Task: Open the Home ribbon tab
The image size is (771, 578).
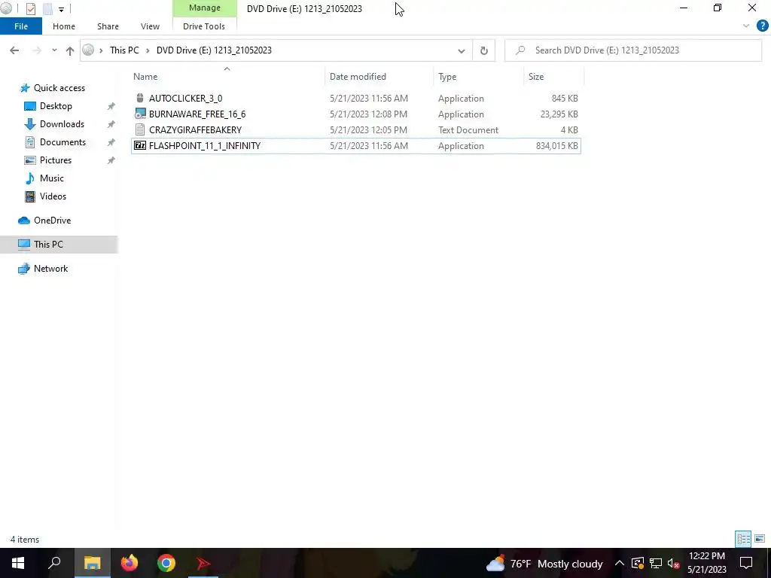Action: pyautogui.click(x=64, y=26)
